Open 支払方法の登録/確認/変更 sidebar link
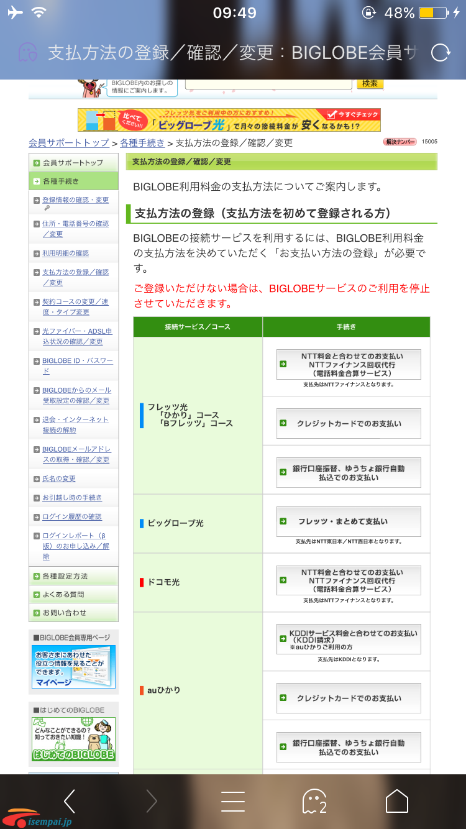The height and width of the screenshot is (829, 466). coord(75,277)
